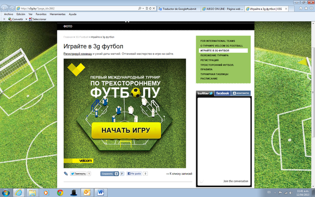Launch Windows Media Player taskbar icon
This screenshot has height=197, width=315.
tap(46, 193)
